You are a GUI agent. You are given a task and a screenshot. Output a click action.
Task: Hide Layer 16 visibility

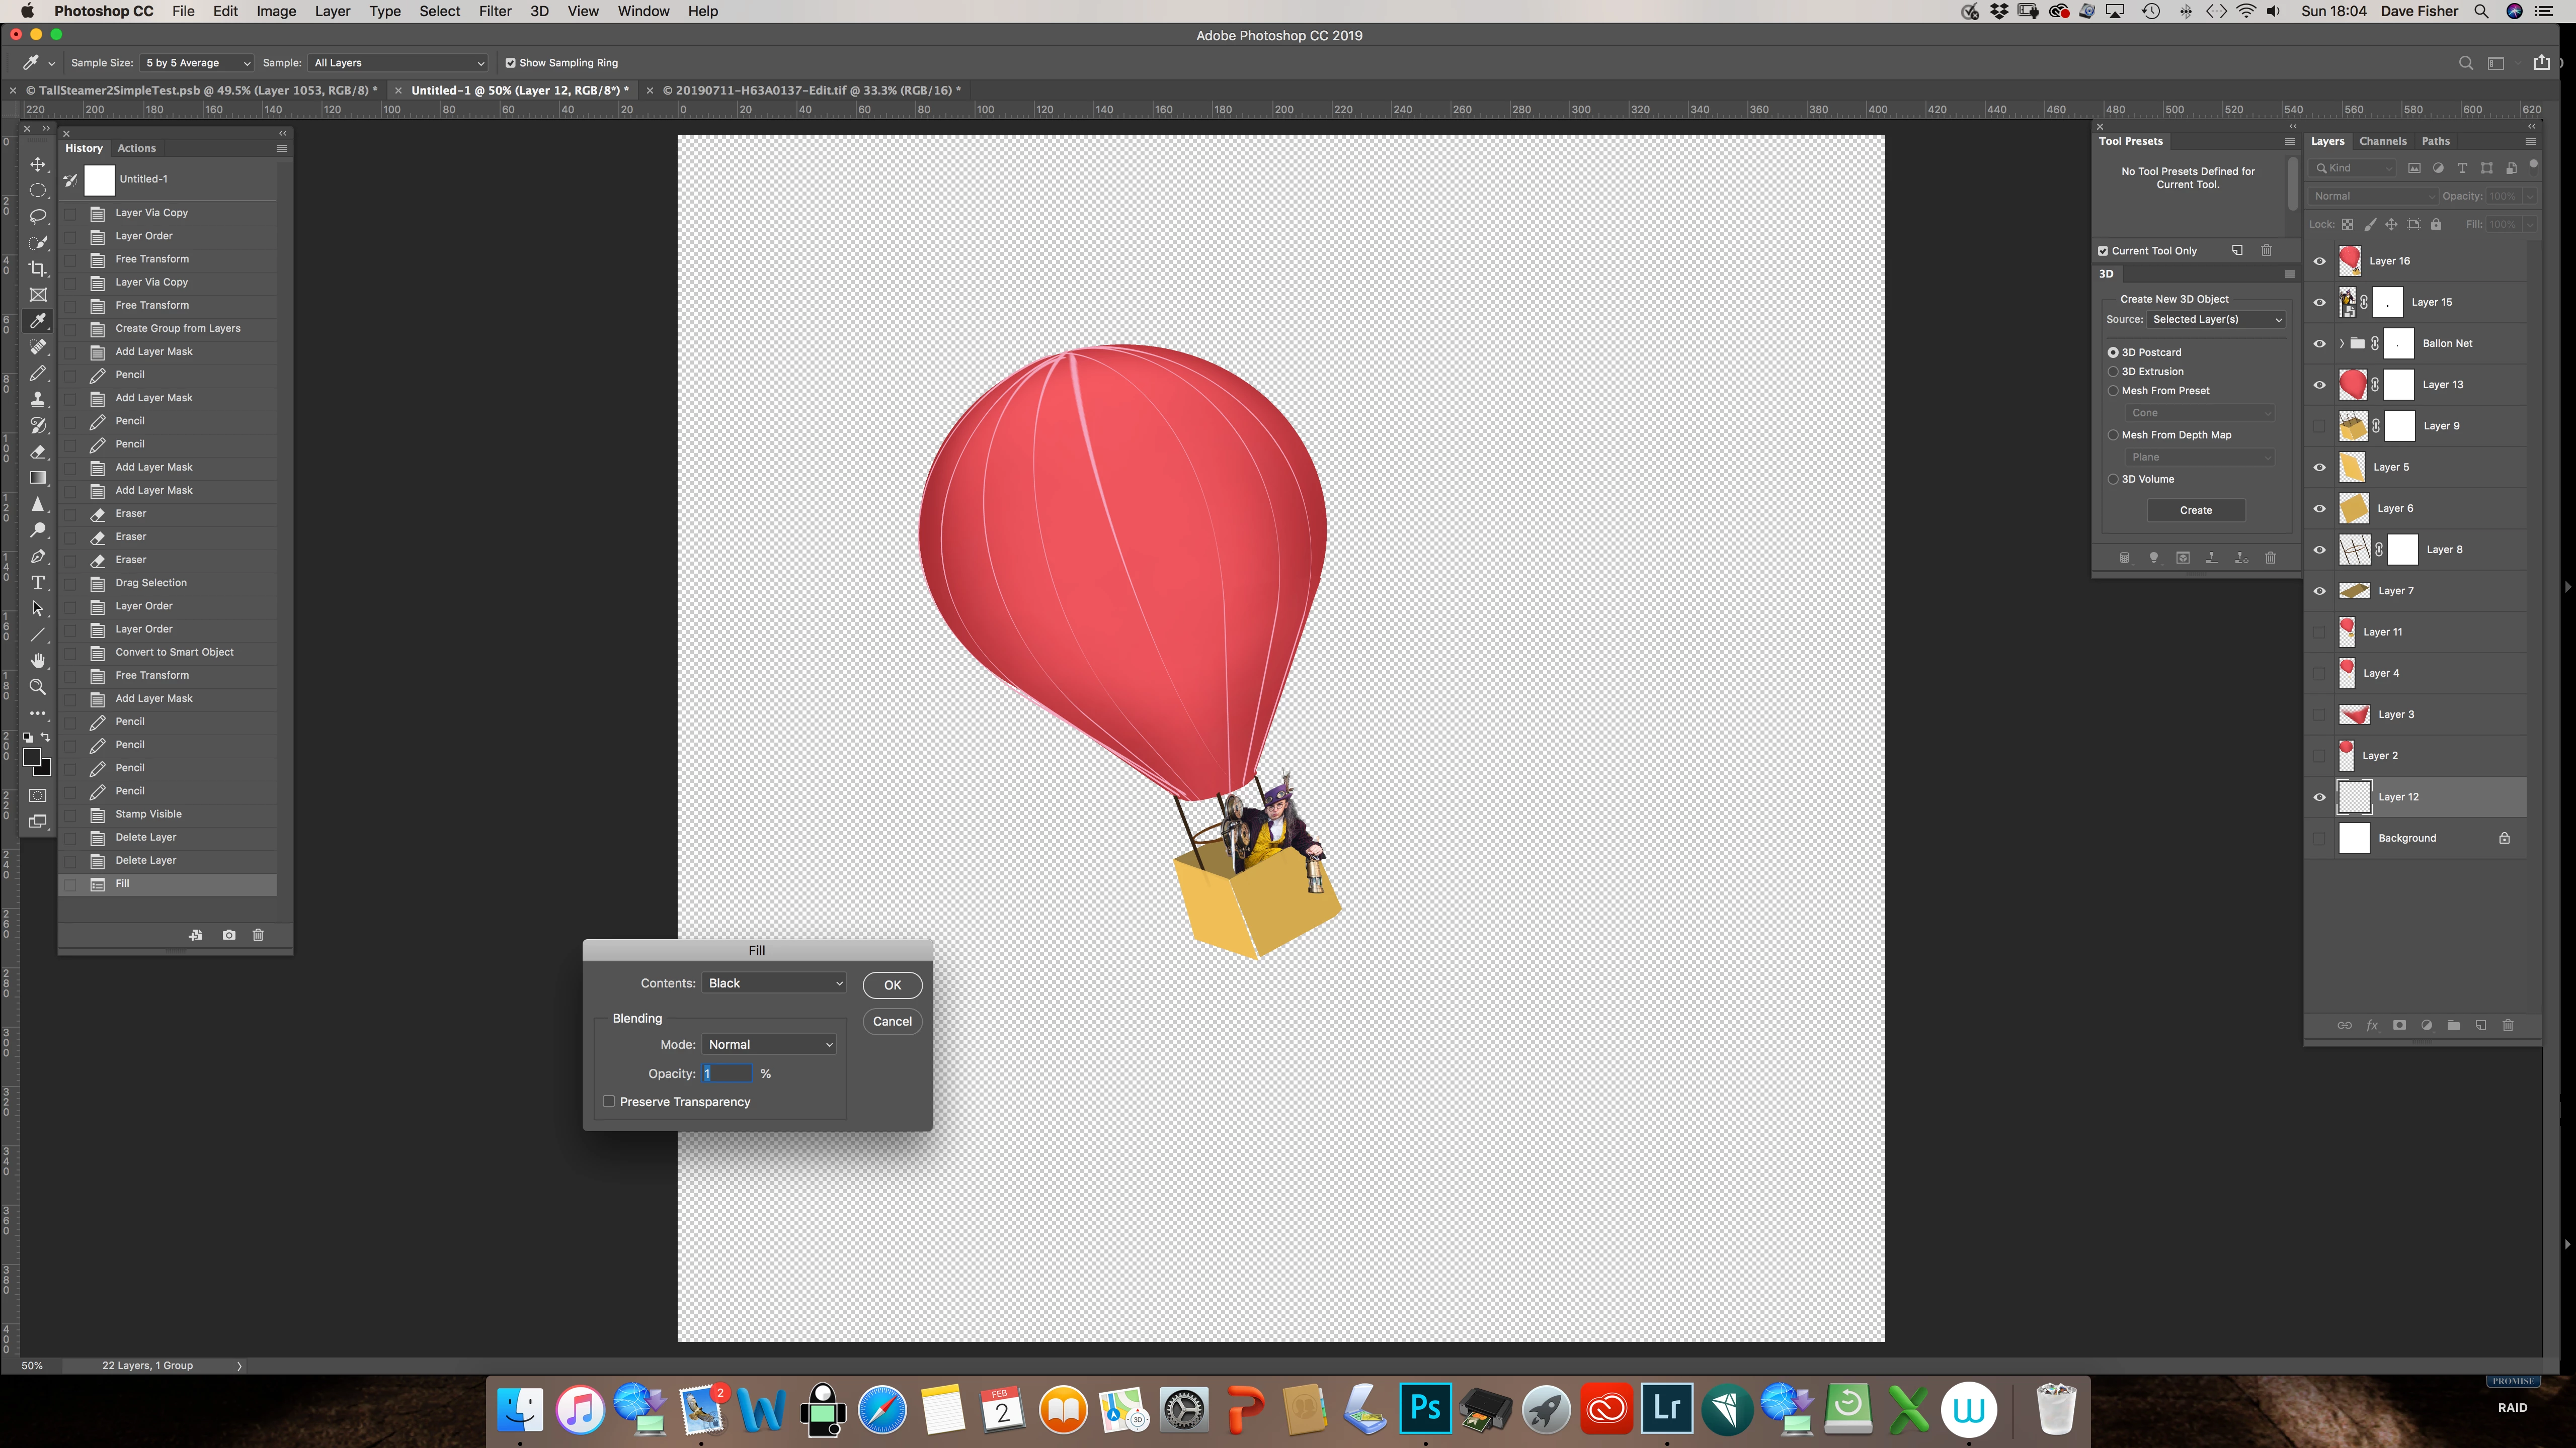coord(2320,261)
